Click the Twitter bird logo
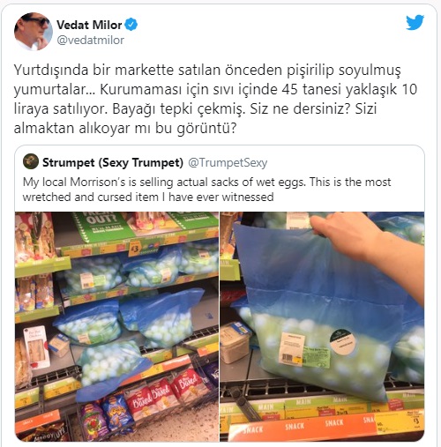The image size is (441, 447). [415, 23]
